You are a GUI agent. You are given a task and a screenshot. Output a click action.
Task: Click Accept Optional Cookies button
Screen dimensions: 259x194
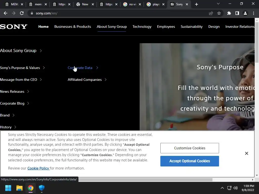coord(190,161)
